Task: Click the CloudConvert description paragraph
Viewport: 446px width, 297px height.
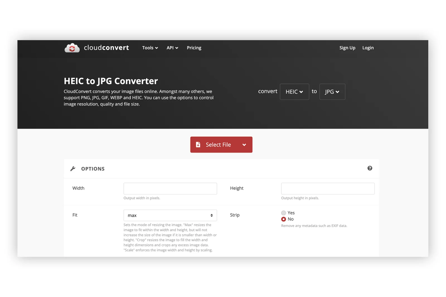Action: click(139, 98)
